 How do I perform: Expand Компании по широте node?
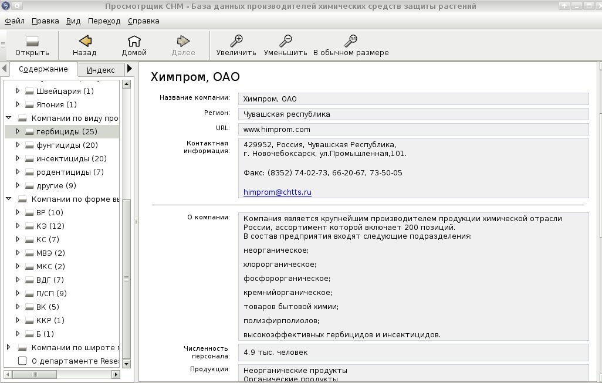[x=8, y=347]
